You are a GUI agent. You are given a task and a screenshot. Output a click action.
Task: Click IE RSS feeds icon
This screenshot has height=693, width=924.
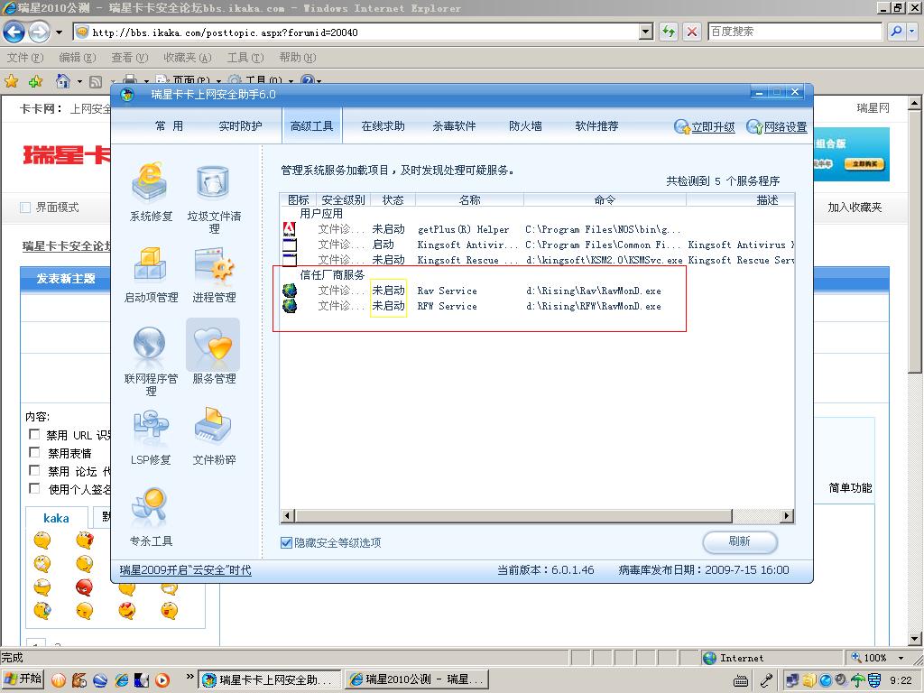pos(96,82)
